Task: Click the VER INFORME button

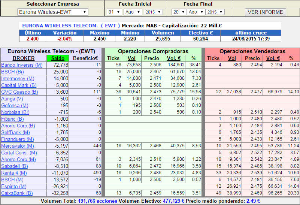Action: [266, 12]
